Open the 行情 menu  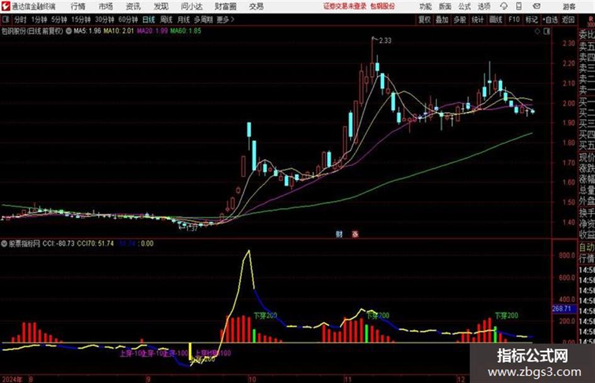pyautogui.click(x=78, y=6)
